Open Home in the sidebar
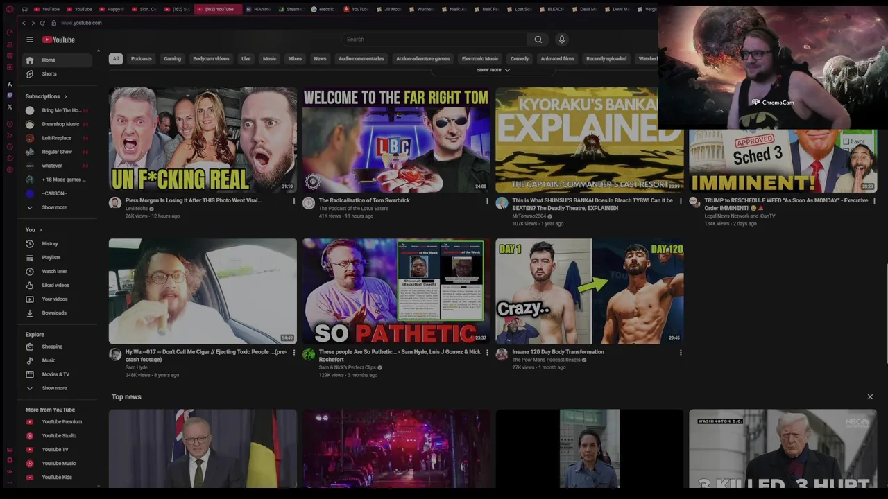Viewport: 888px width, 499px height. coord(57,60)
